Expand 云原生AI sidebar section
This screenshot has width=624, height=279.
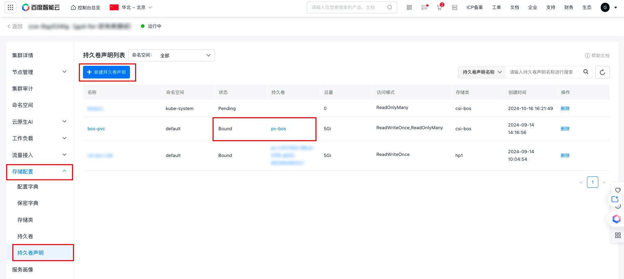[40, 122]
